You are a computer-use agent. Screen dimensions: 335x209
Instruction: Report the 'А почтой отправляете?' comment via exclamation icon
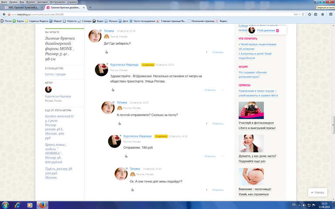click(206, 123)
